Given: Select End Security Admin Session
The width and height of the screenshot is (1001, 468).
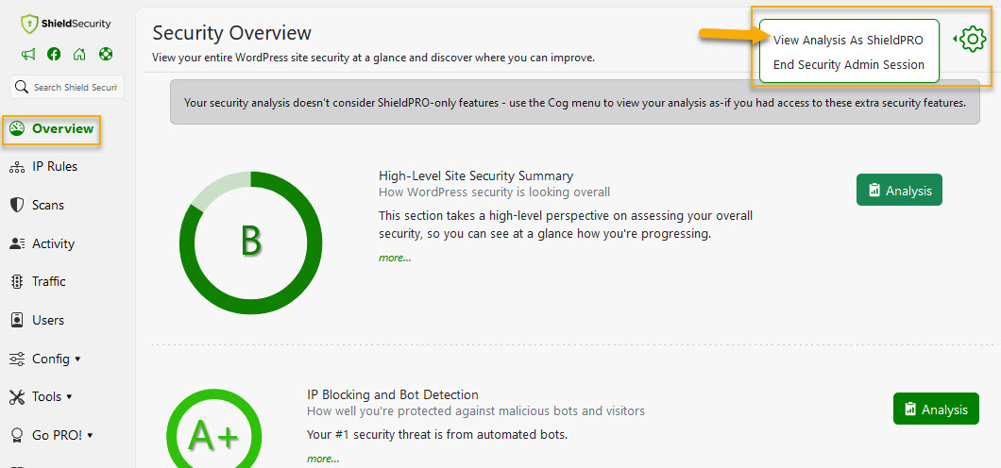Looking at the screenshot, I should coord(848,65).
